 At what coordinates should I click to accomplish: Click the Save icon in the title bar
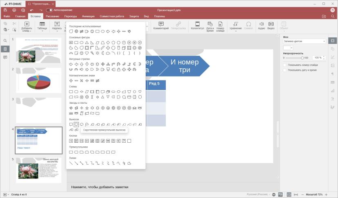pos(5,10)
